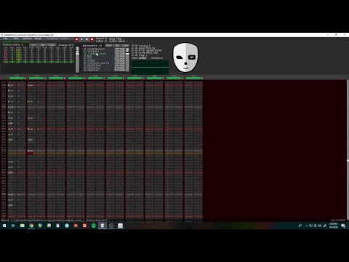This screenshot has height=262, width=349.
Task: Select the Cyberblue Lead 01 instrument
Action: click(99, 63)
